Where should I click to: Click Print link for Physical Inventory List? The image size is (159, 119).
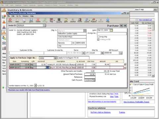(x=117, y=97)
